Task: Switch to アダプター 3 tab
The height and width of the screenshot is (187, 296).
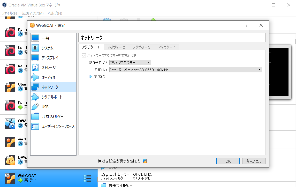Action: [x=141, y=47]
